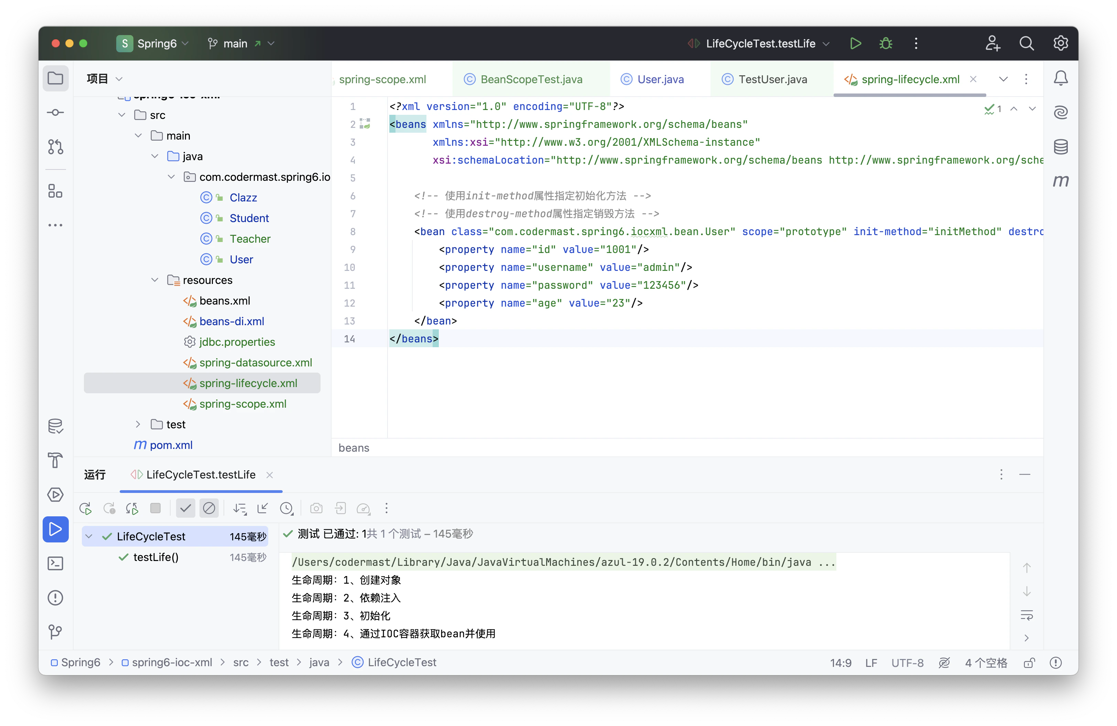Image resolution: width=1117 pixels, height=726 pixels.
Task: Run LifeCycleTest.testLife with the green play icon
Action: click(855, 44)
